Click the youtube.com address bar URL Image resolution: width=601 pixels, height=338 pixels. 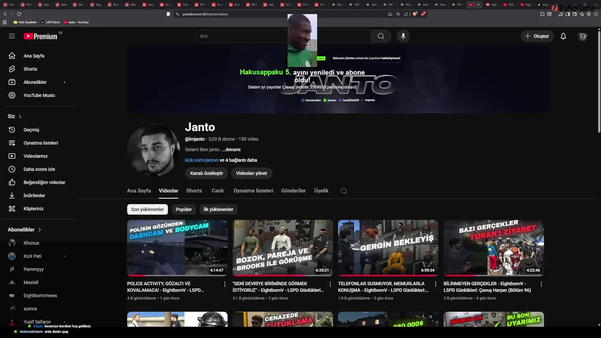[205, 14]
